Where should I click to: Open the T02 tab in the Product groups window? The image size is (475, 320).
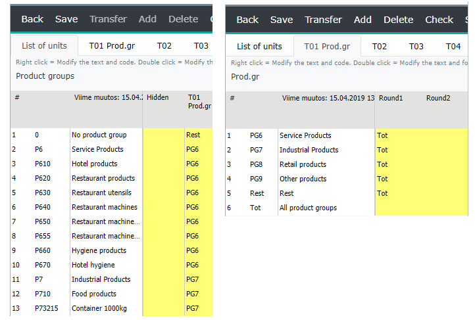click(164, 46)
